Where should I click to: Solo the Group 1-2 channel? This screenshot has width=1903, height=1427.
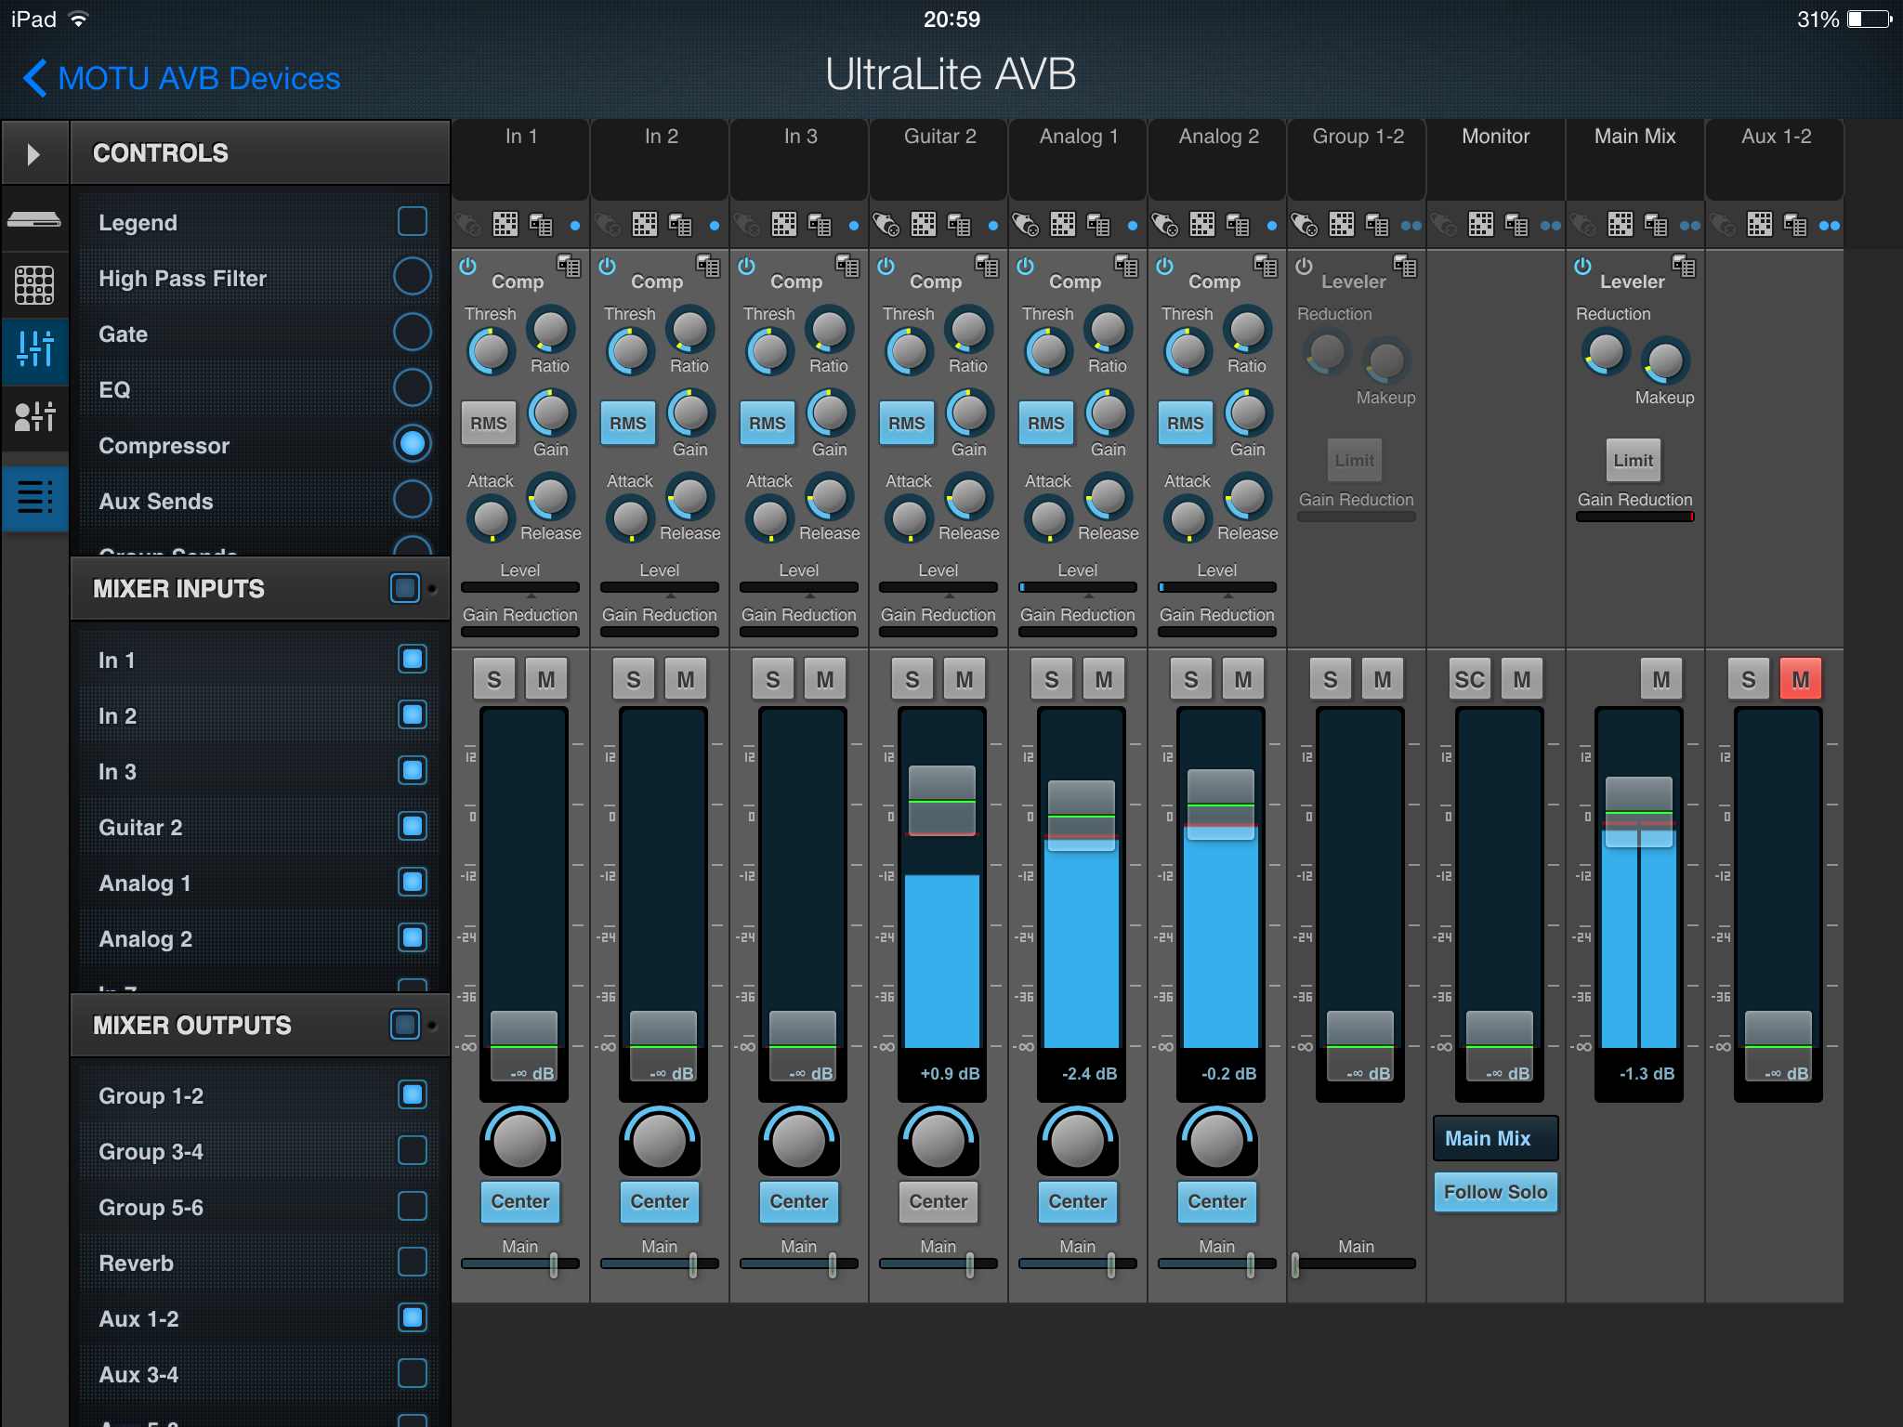(x=1331, y=680)
